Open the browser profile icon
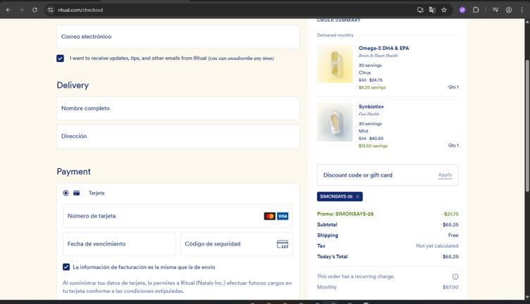Image resolution: width=530 pixels, height=304 pixels. 509,10
